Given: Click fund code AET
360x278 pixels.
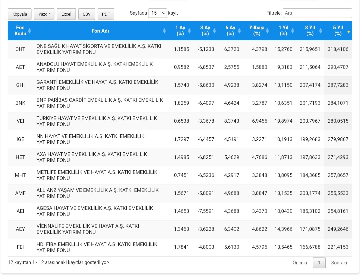Looking at the screenshot, I should (20, 67).
